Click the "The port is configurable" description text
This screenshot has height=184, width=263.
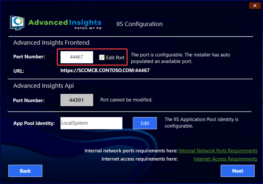click(x=180, y=58)
